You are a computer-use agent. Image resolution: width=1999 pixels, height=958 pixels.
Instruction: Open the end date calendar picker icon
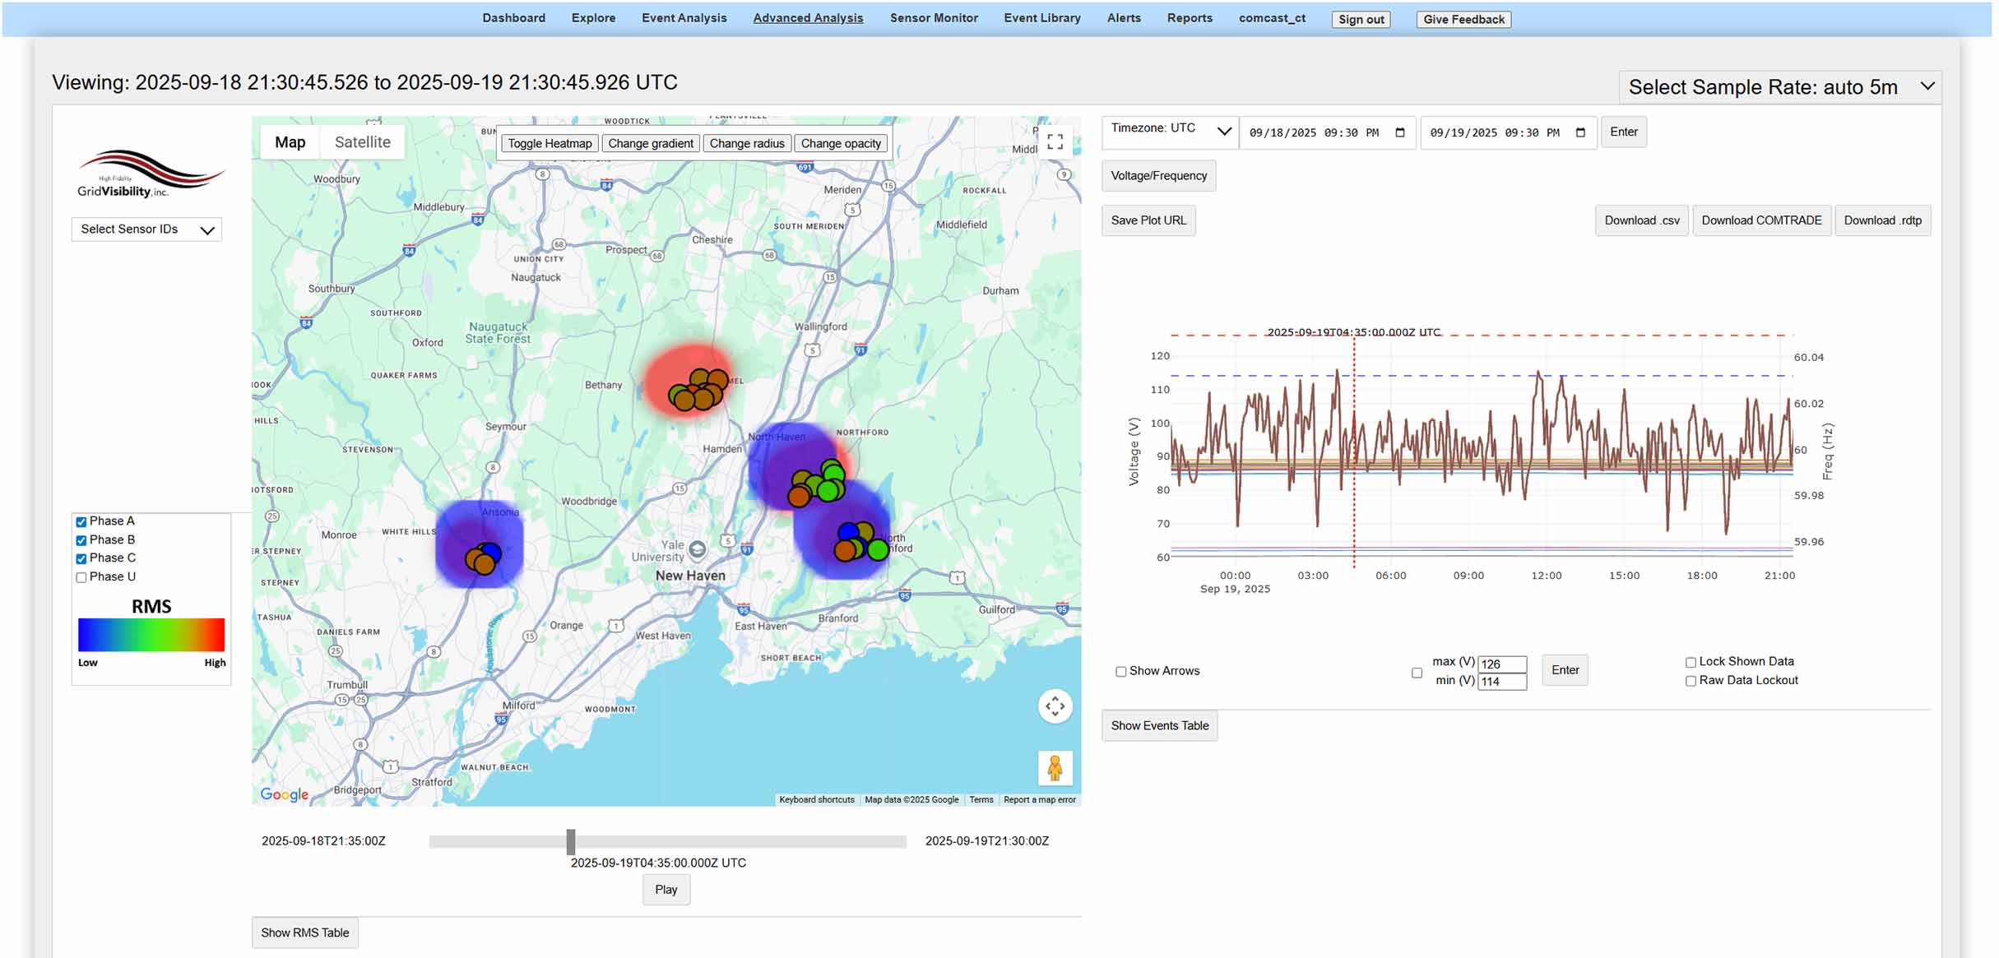[1580, 132]
